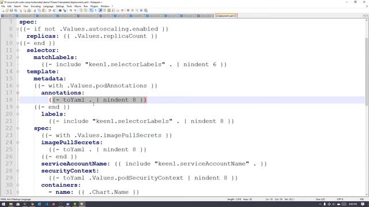Image resolution: width=369 pixels, height=207 pixels.
Task: Toggle the indent guide display
Action: pyautogui.click(x=100, y=10)
